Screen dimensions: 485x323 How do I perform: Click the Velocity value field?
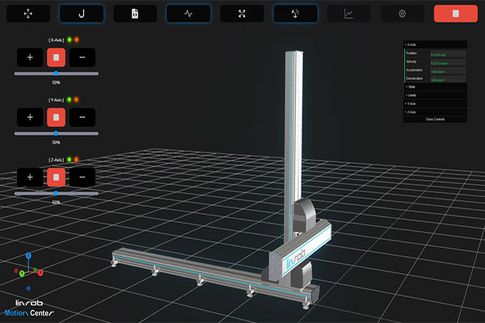pyautogui.click(x=448, y=62)
